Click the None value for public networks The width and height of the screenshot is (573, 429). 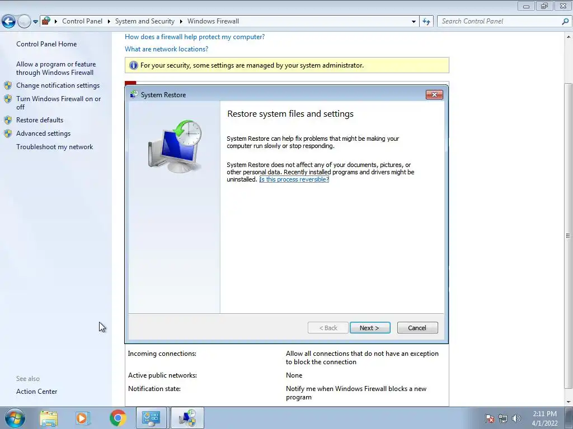click(294, 375)
